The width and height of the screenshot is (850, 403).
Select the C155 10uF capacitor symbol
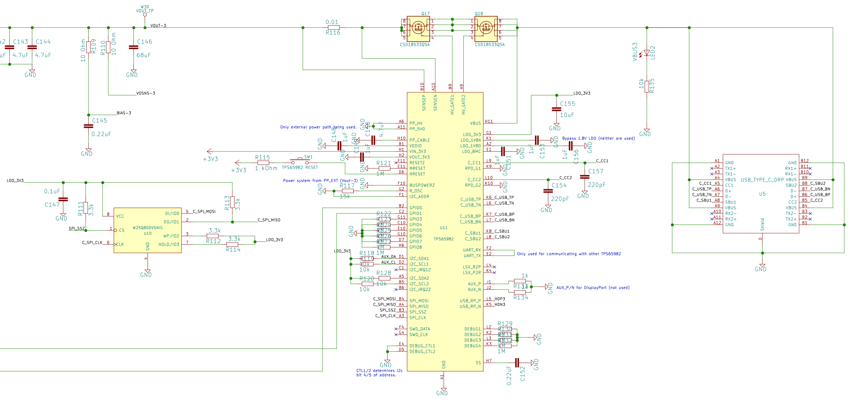[x=557, y=109]
